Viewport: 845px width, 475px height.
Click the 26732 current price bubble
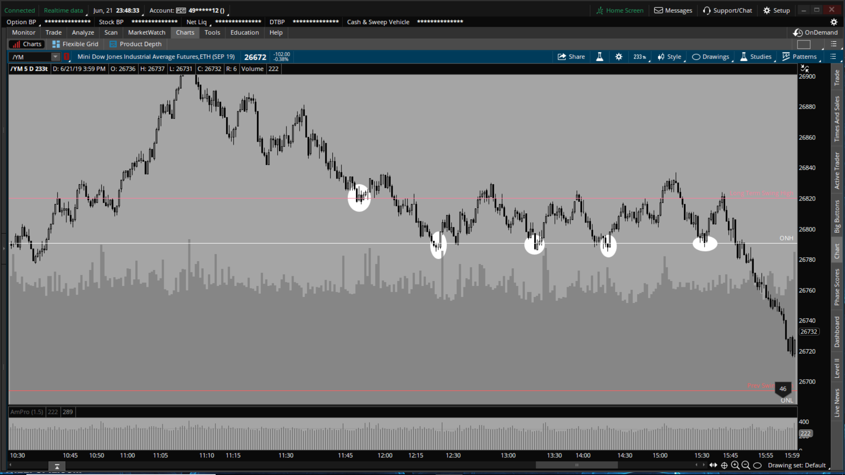coord(809,332)
